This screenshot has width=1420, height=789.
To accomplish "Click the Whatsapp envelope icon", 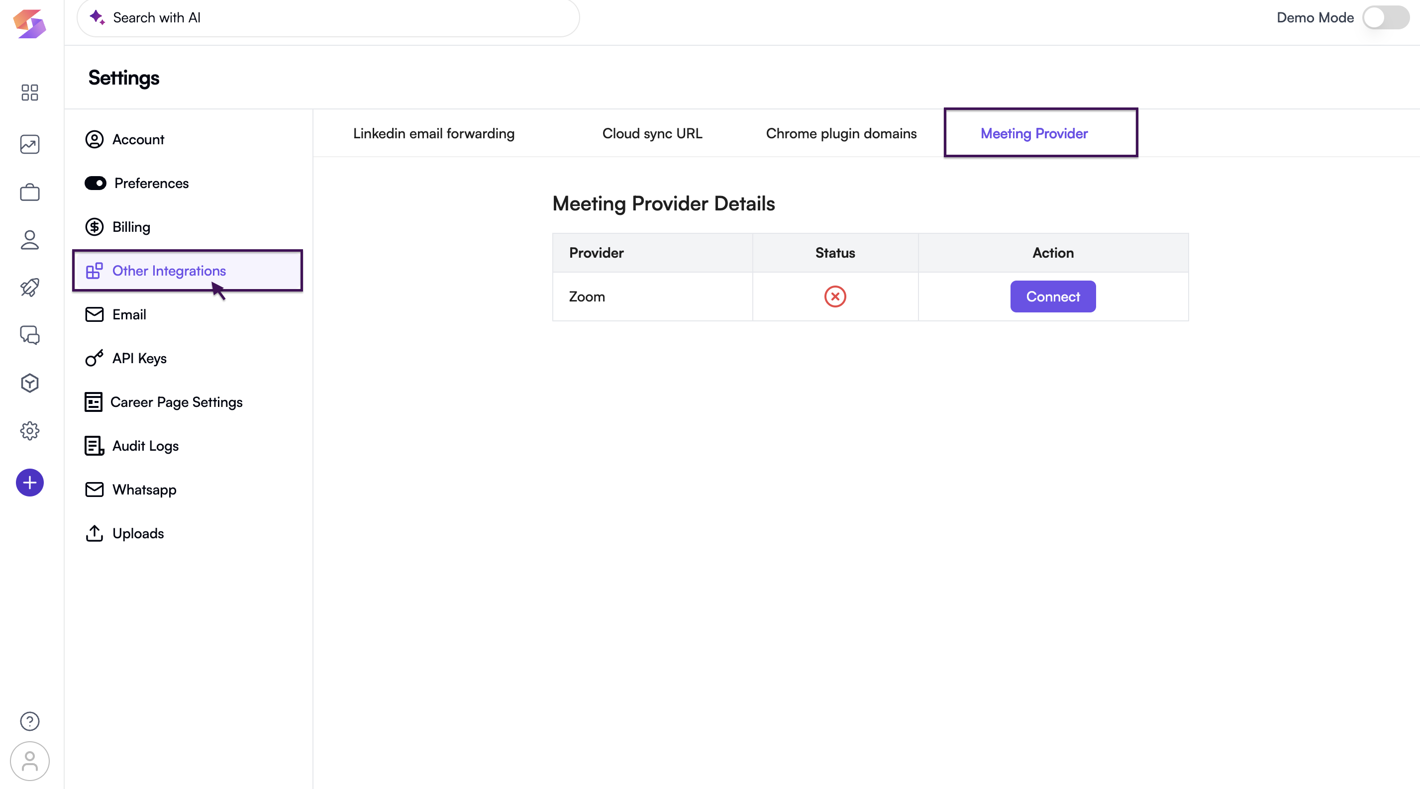I will pyautogui.click(x=94, y=489).
